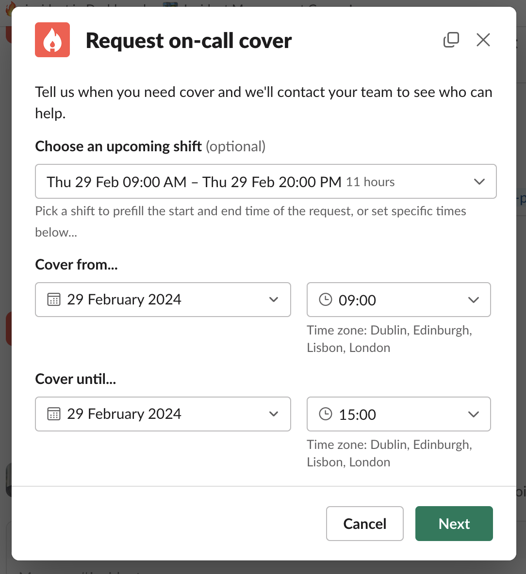Viewport: 526px width, 574px height.
Task: Click the calendar icon in Cover until
Action: 54,414
